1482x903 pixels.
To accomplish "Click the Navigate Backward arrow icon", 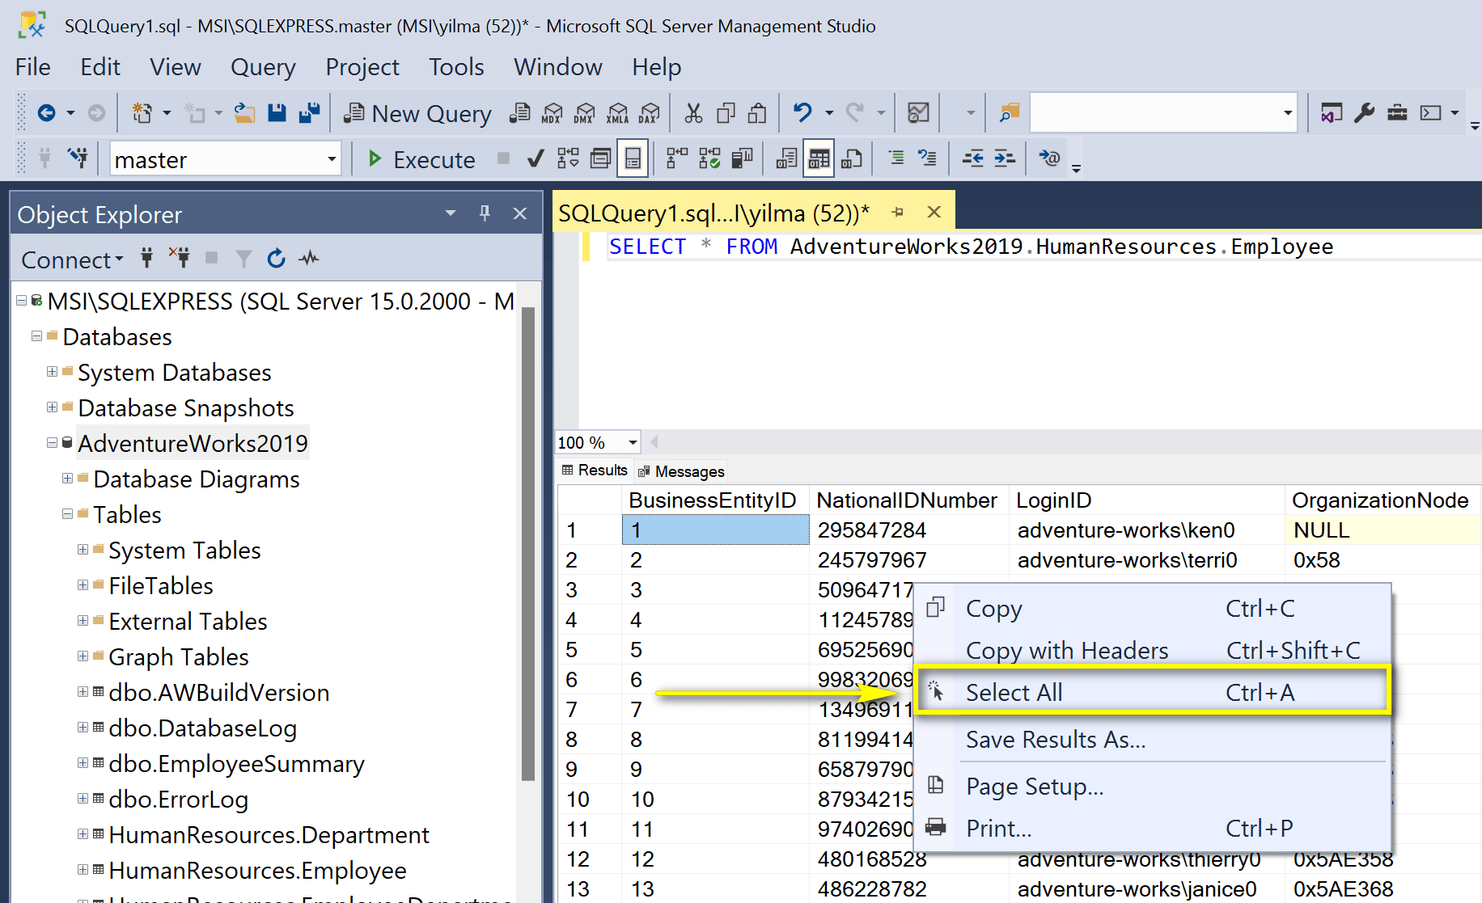I will (x=46, y=113).
